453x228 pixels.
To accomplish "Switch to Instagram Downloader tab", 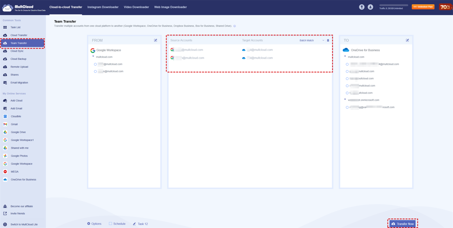I will point(103,7).
